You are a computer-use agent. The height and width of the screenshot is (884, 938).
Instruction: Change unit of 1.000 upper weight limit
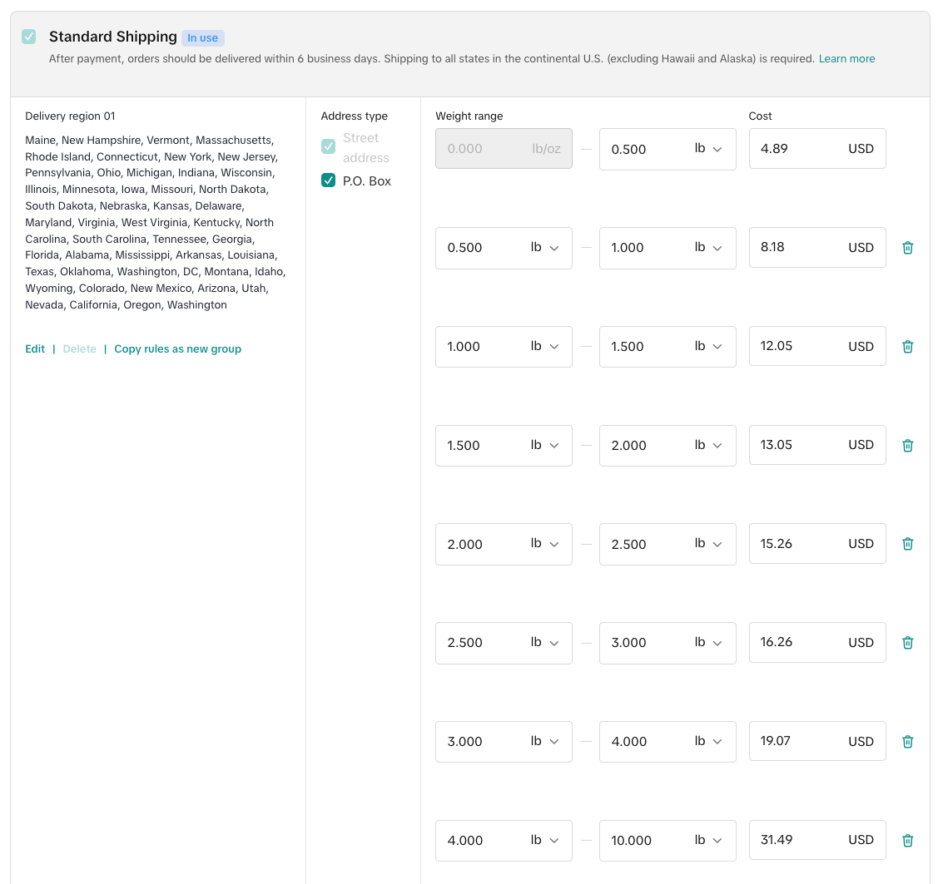(708, 248)
